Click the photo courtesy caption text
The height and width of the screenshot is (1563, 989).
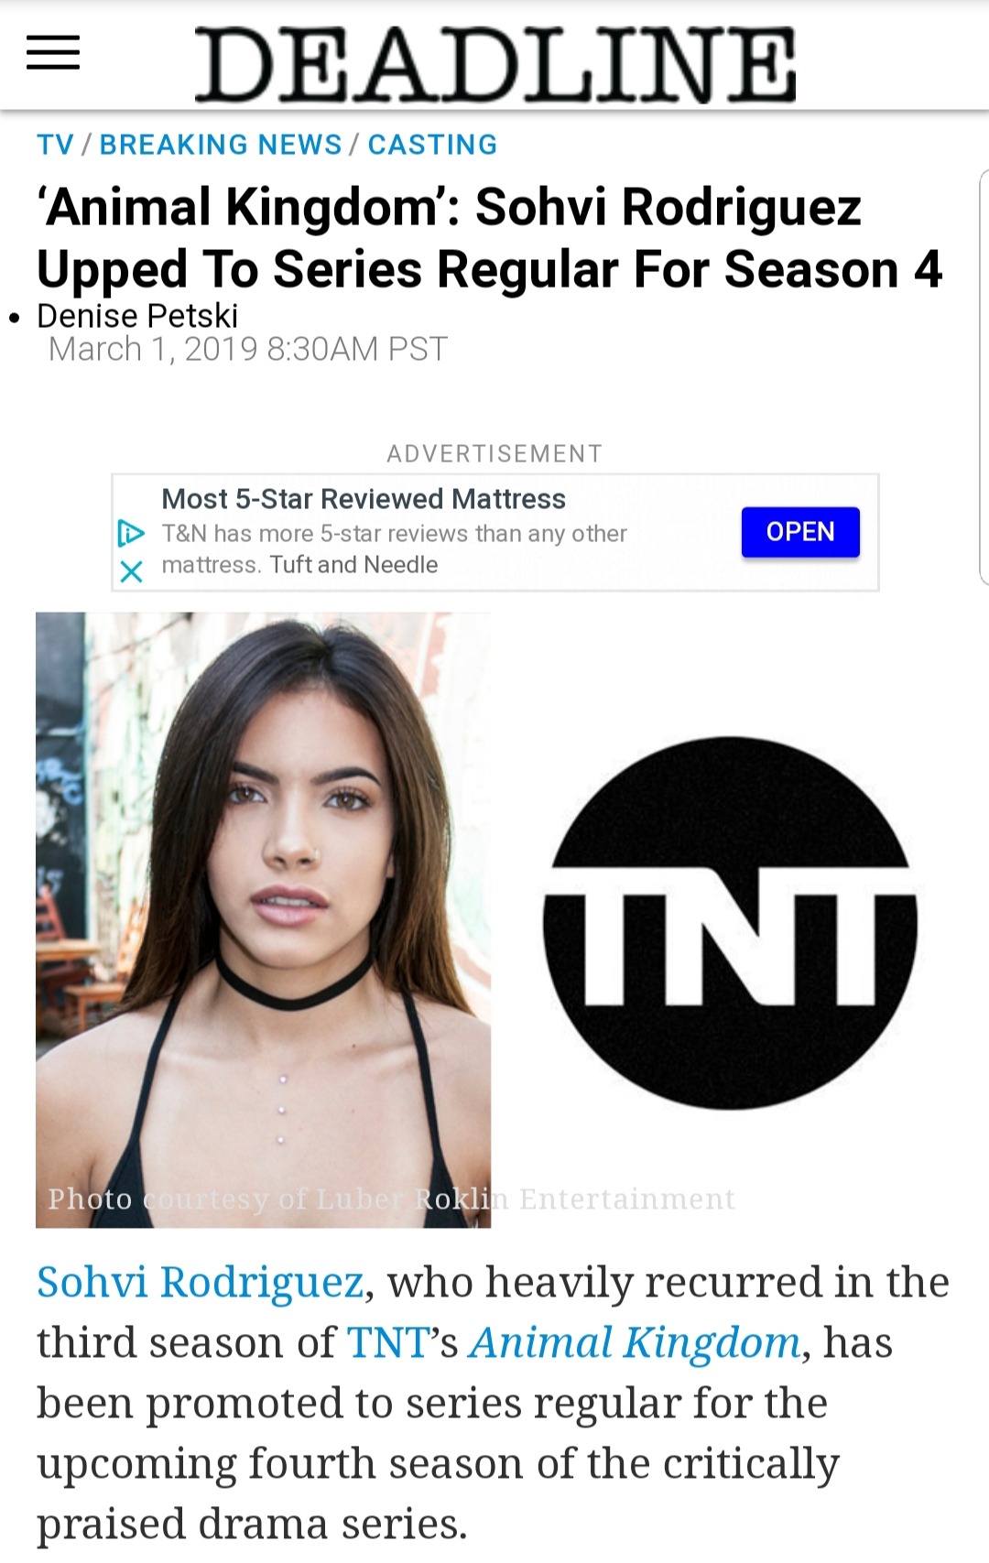[391, 1199]
